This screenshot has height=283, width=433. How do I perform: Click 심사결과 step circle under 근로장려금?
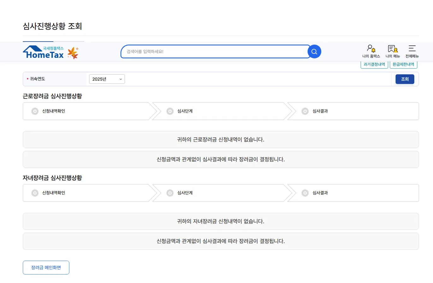[305, 111]
